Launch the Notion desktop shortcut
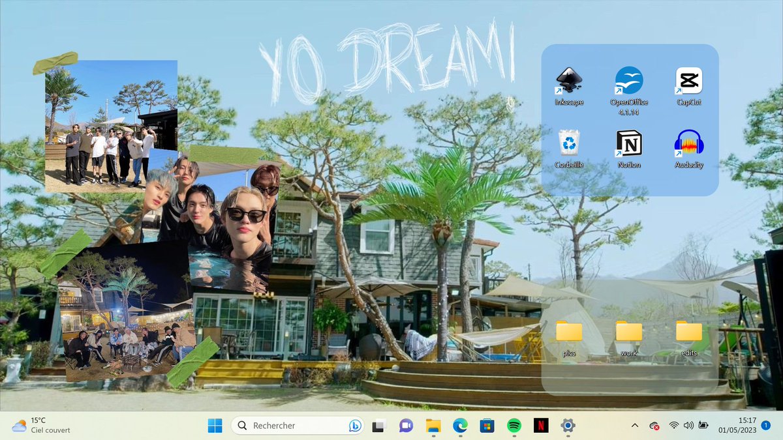Viewport: 783px width, 440px height. point(629,149)
